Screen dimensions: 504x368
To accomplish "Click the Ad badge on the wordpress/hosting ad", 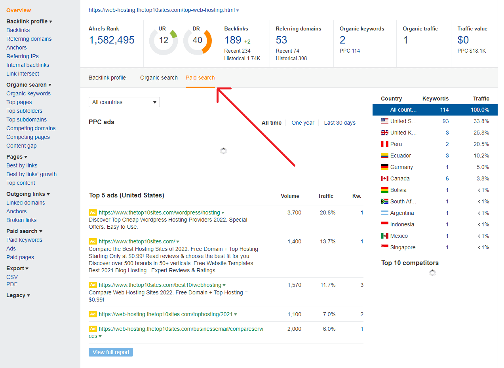I will point(93,212).
